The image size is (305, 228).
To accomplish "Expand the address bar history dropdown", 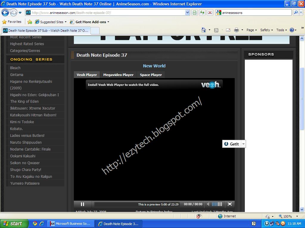I will [187, 13].
